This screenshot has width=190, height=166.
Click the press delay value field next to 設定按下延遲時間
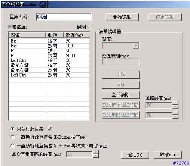(x=159, y=105)
